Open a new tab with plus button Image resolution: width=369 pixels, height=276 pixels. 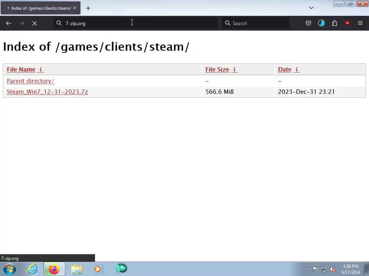pos(88,8)
